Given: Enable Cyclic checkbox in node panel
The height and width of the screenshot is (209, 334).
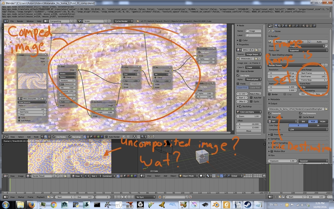Looking at the screenshot, I should (x=251, y=102).
